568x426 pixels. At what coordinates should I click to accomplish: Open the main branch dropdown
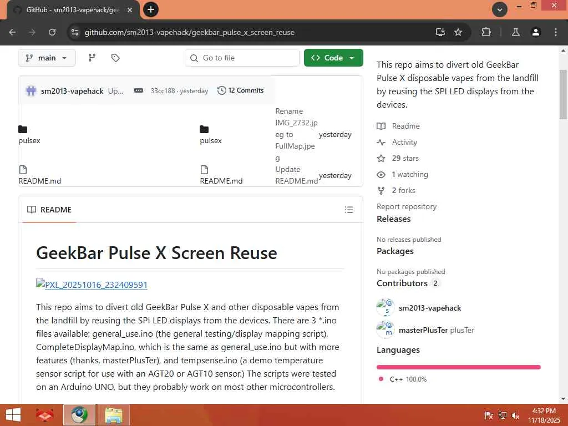[47, 58]
